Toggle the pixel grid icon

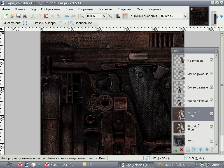118,16
